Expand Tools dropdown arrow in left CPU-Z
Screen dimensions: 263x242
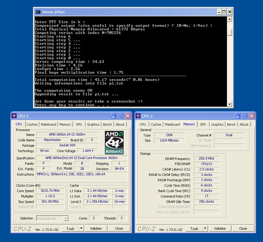(x=81, y=228)
